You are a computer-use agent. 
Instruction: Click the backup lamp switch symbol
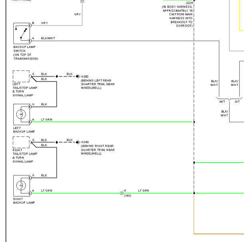pos(22,33)
